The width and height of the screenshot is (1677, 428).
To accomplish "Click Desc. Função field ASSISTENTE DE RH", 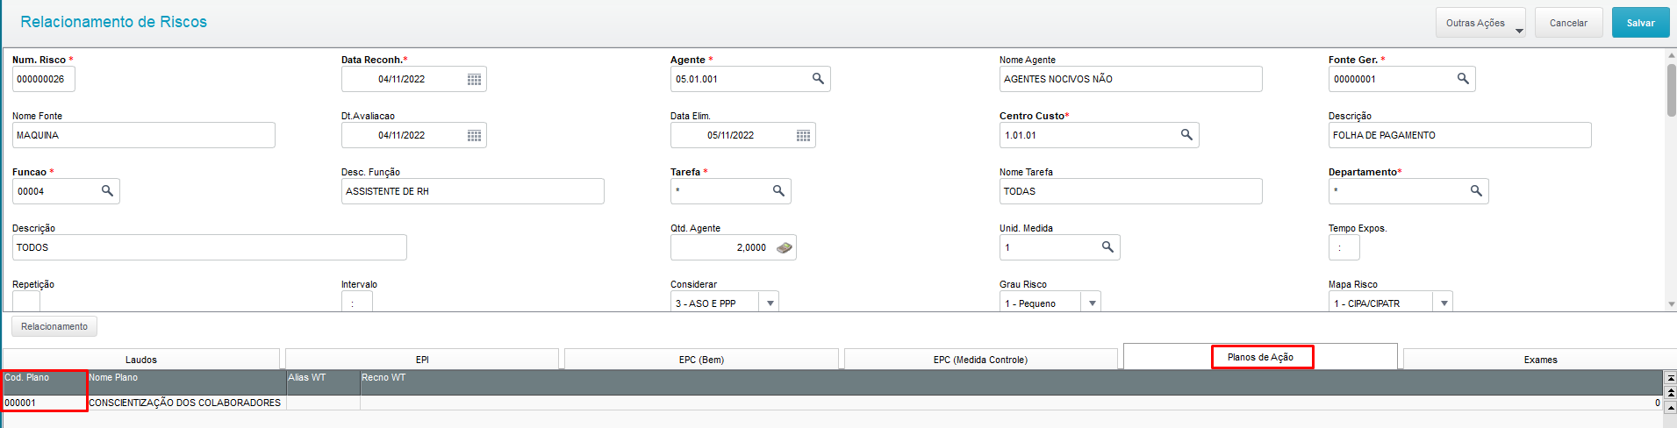I will (473, 191).
